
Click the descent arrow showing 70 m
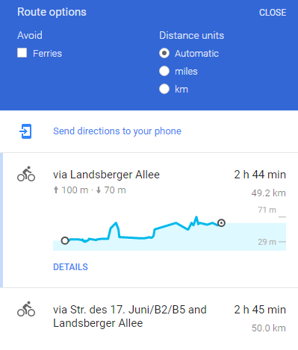(x=99, y=190)
